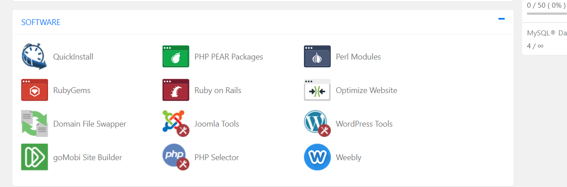Screen dimensions: 567x187
Task: Click the Perl Modules text link
Action: pos(358,57)
